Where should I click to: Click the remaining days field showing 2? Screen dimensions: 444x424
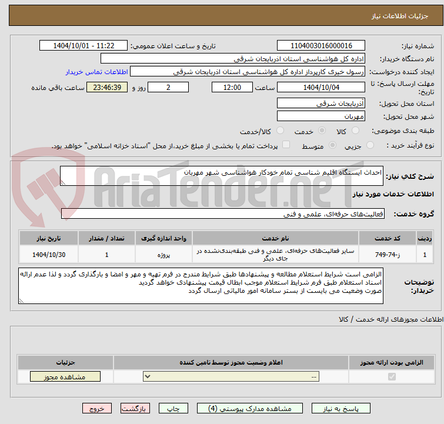[168, 87]
